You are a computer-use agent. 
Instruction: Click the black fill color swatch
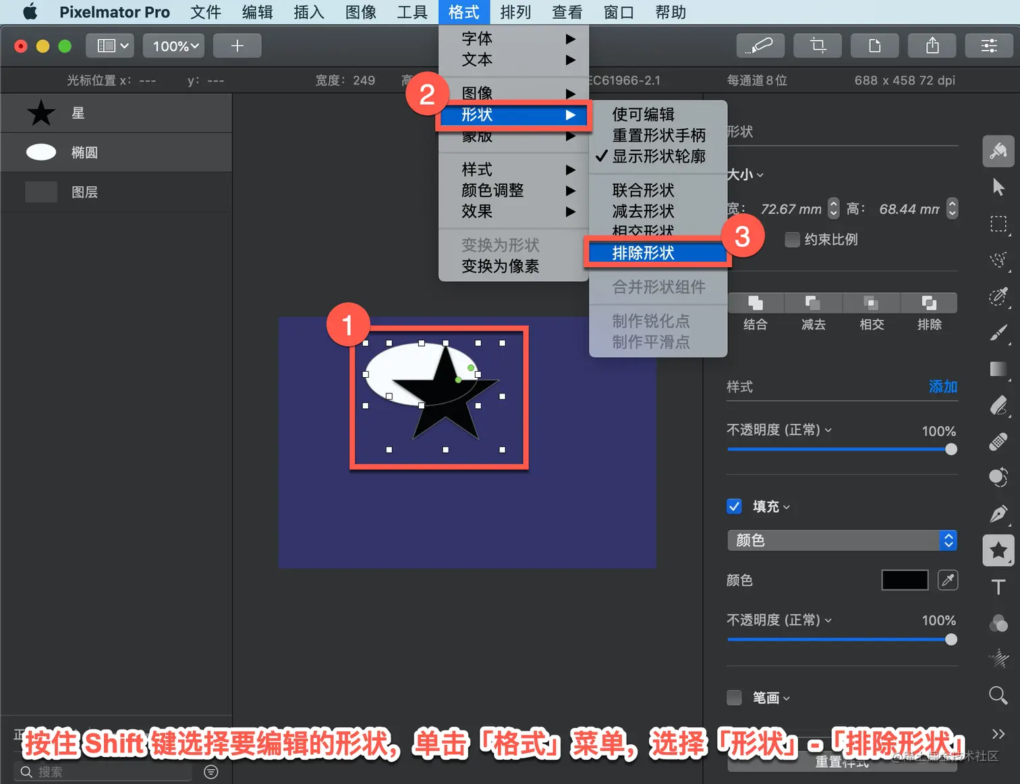(x=905, y=580)
